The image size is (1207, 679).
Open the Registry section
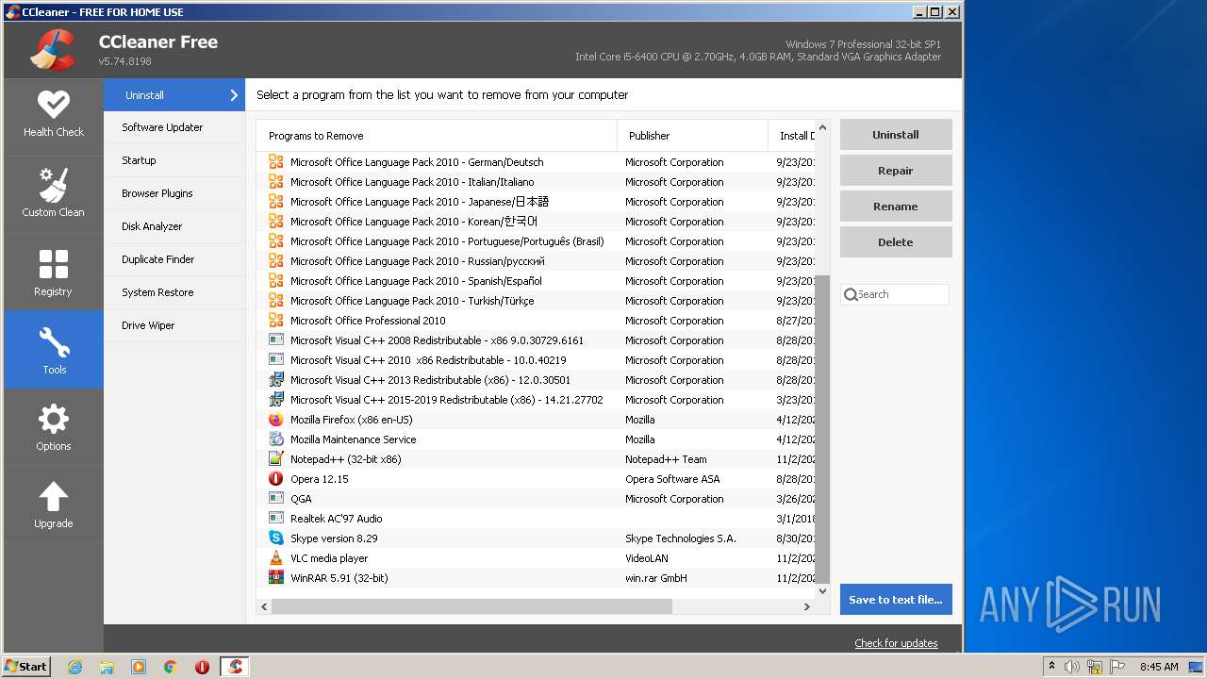(54, 272)
